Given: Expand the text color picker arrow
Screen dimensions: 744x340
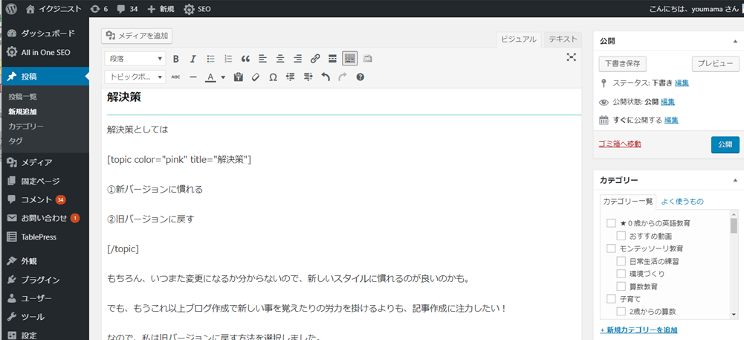Looking at the screenshot, I should [223, 77].
